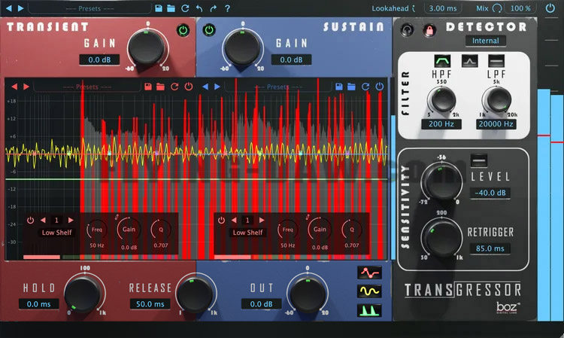Open the transient EQ Presets dropdown

[x=86, y=87]
